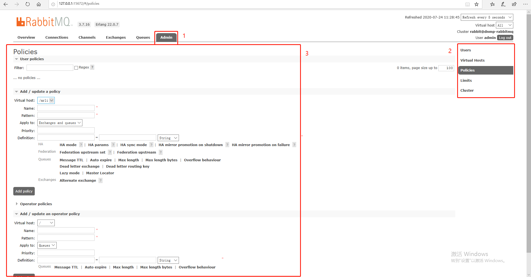Open help for HA params
This screenshot has width=531, height=277.
[113, 145]
